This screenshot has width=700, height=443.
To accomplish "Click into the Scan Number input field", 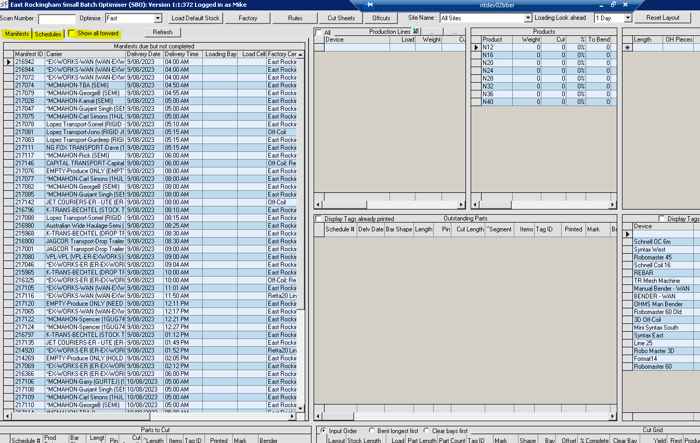I will (57, 19).
